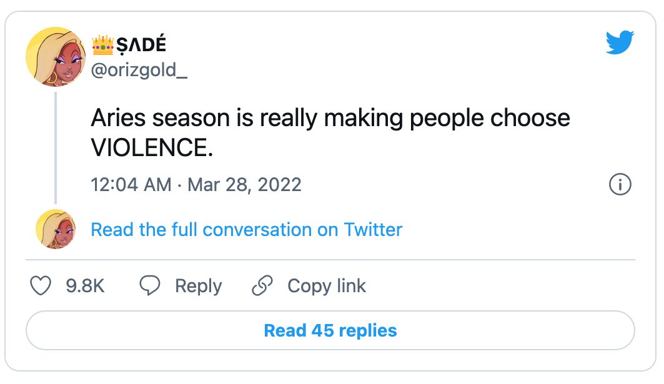Open the ṢADÉ display name profile
The height and width of the screenshot is (384, 664).
[141, 45]
